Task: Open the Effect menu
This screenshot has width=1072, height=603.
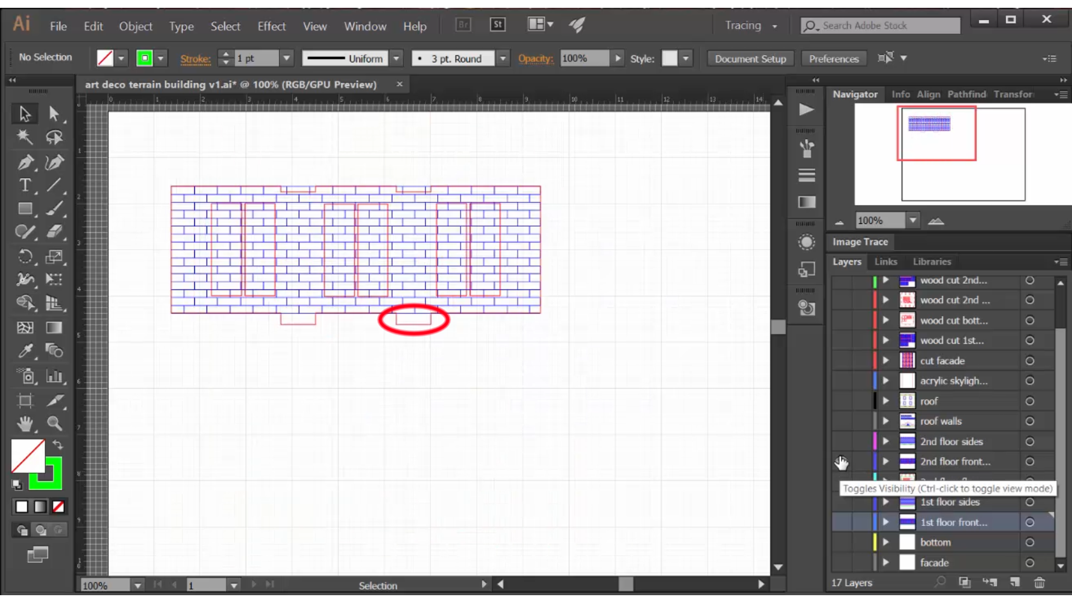Action: pos(271,26)
